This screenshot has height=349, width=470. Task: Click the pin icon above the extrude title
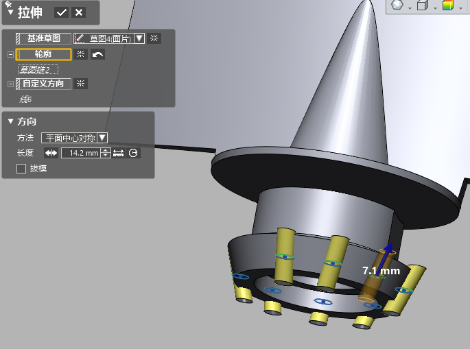tap(8, 3)
